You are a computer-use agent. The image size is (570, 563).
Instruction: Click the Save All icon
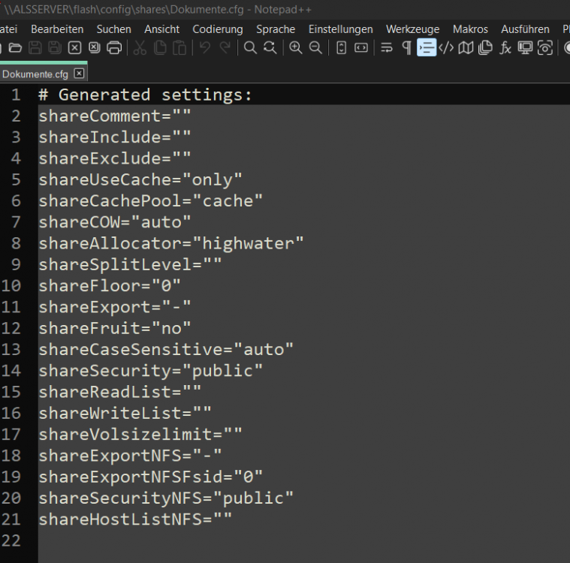[55, 47]
